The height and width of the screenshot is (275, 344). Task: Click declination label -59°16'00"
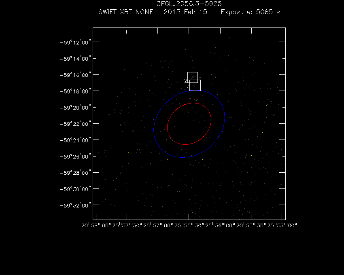pos(75,75)
